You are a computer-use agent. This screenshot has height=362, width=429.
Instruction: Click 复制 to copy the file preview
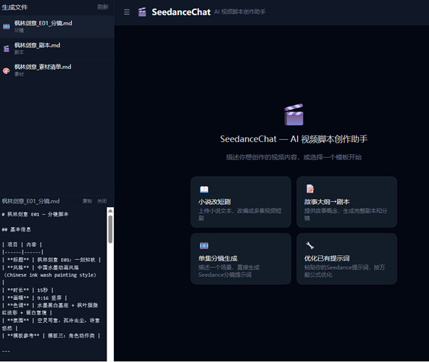pos(87,201)
